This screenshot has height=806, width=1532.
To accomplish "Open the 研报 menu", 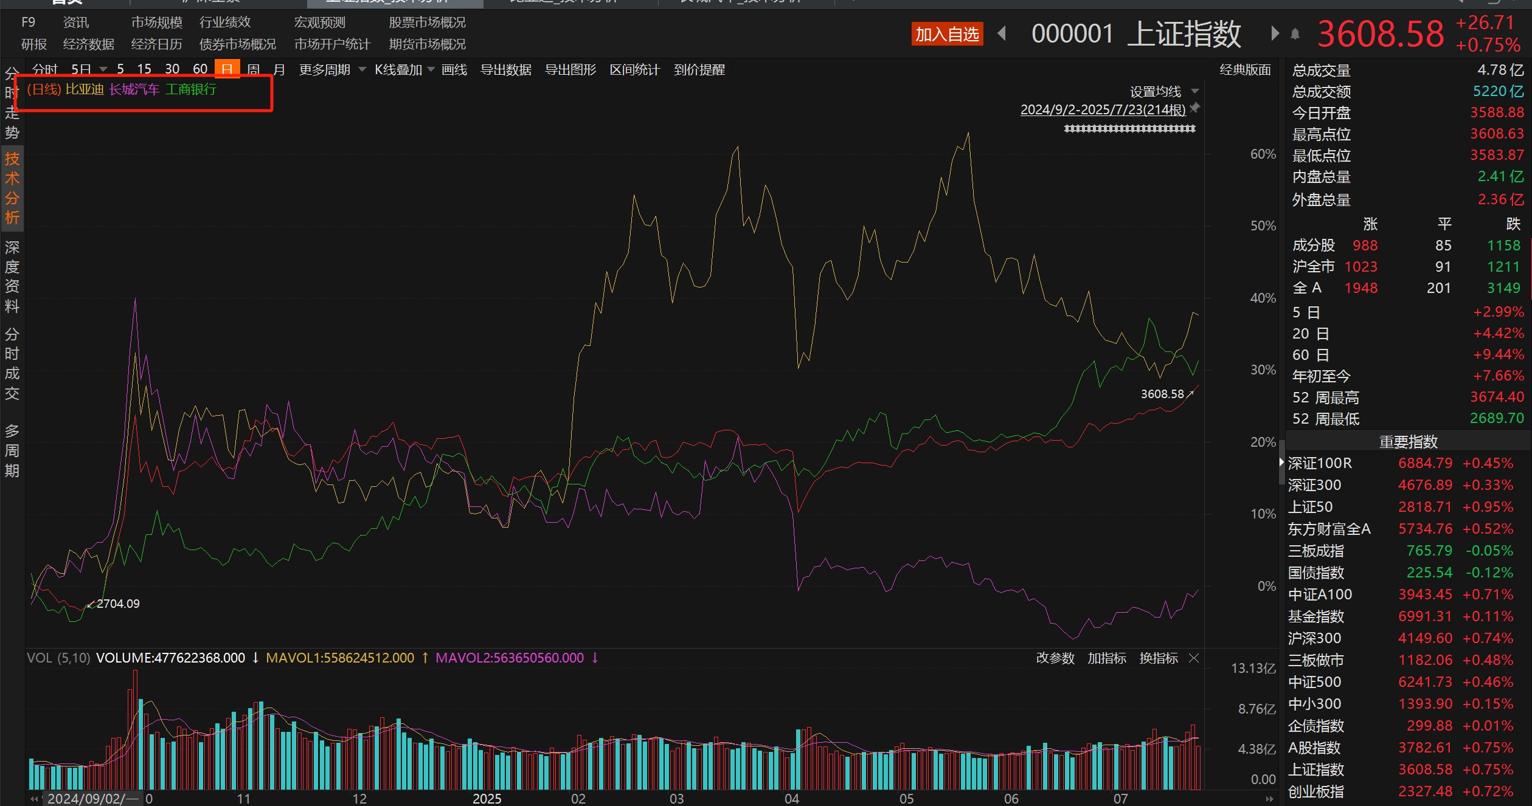I will point(33,44).
